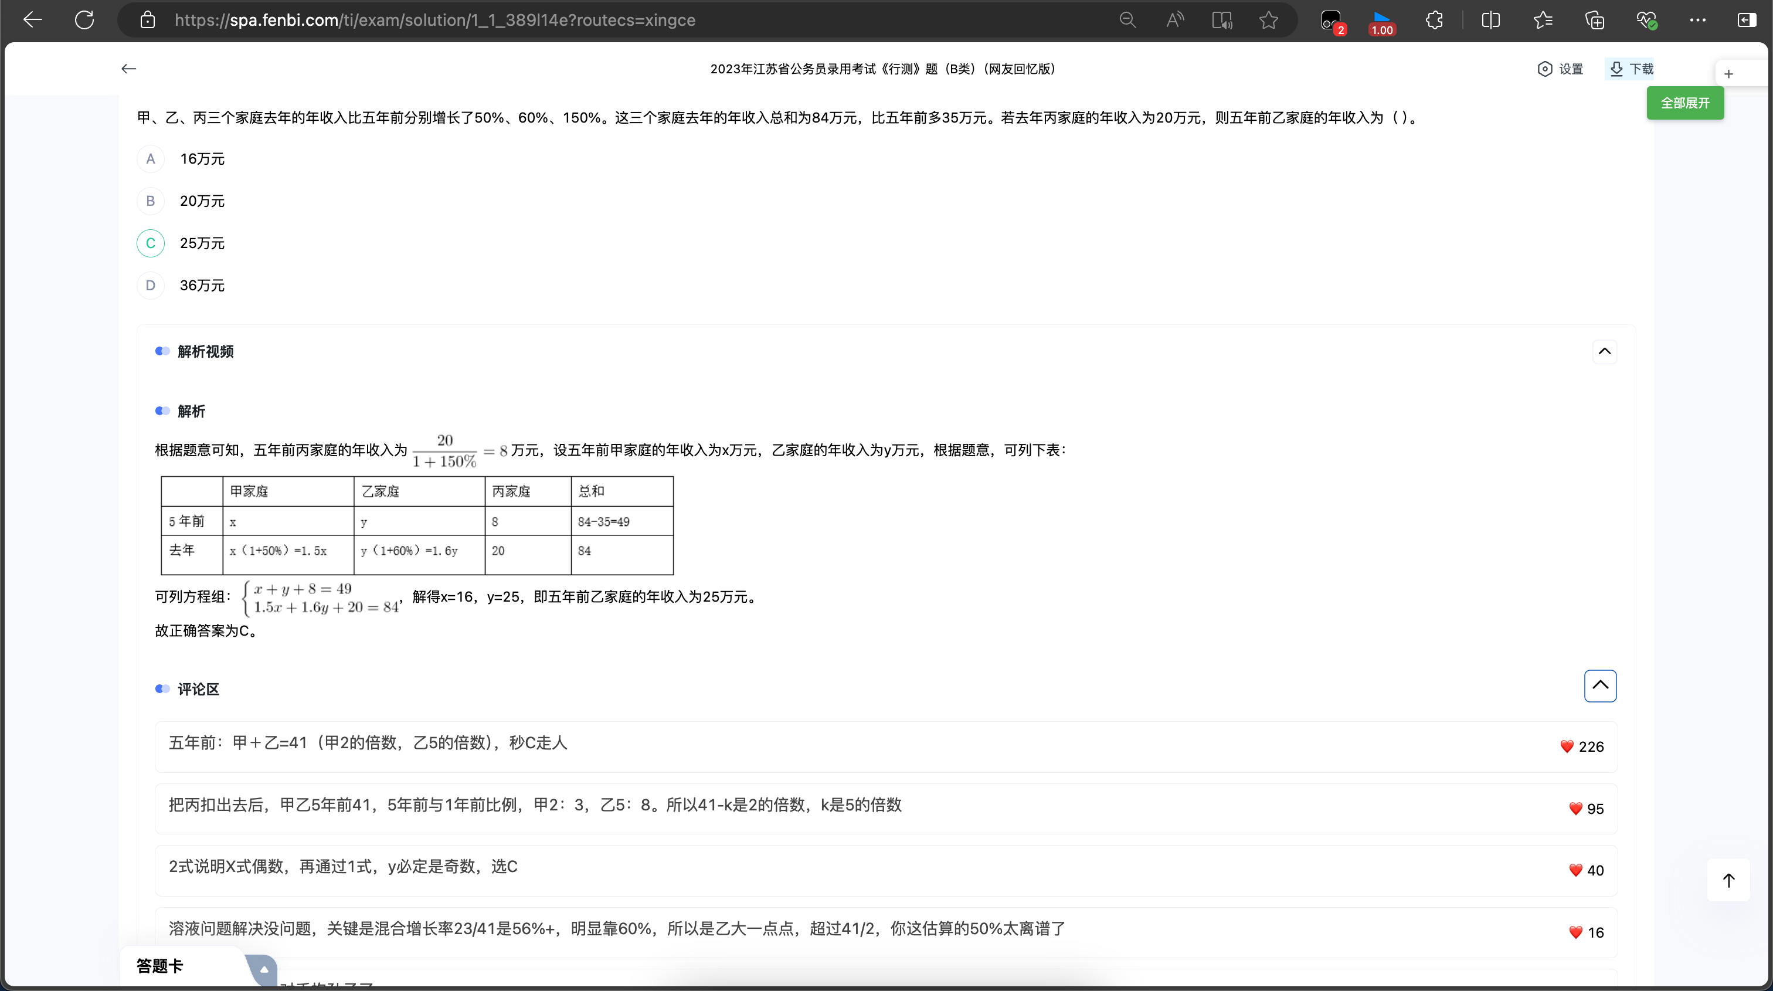Image resolution: width=1773 pixels, height=991 pixels.
Task: Click the scroll-to-top arrow button
Action: (1728, 880)
